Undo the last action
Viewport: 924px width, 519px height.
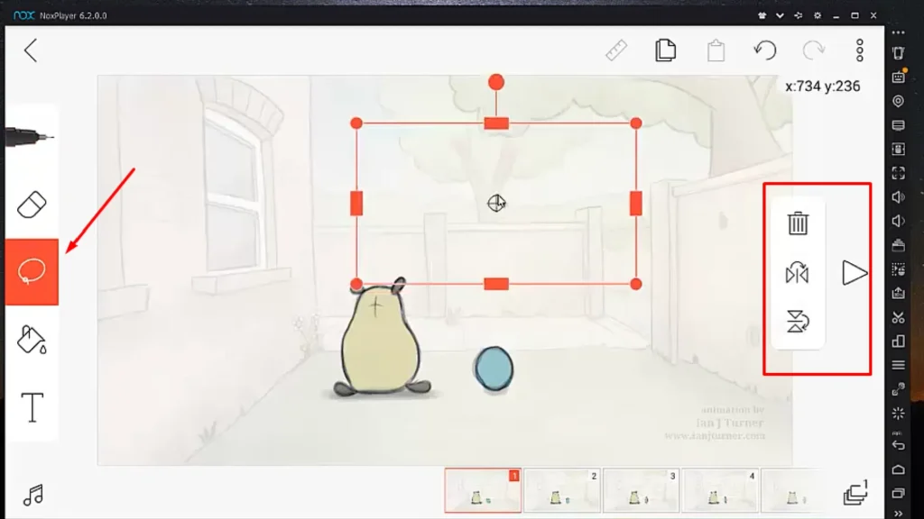pos(765,50)
